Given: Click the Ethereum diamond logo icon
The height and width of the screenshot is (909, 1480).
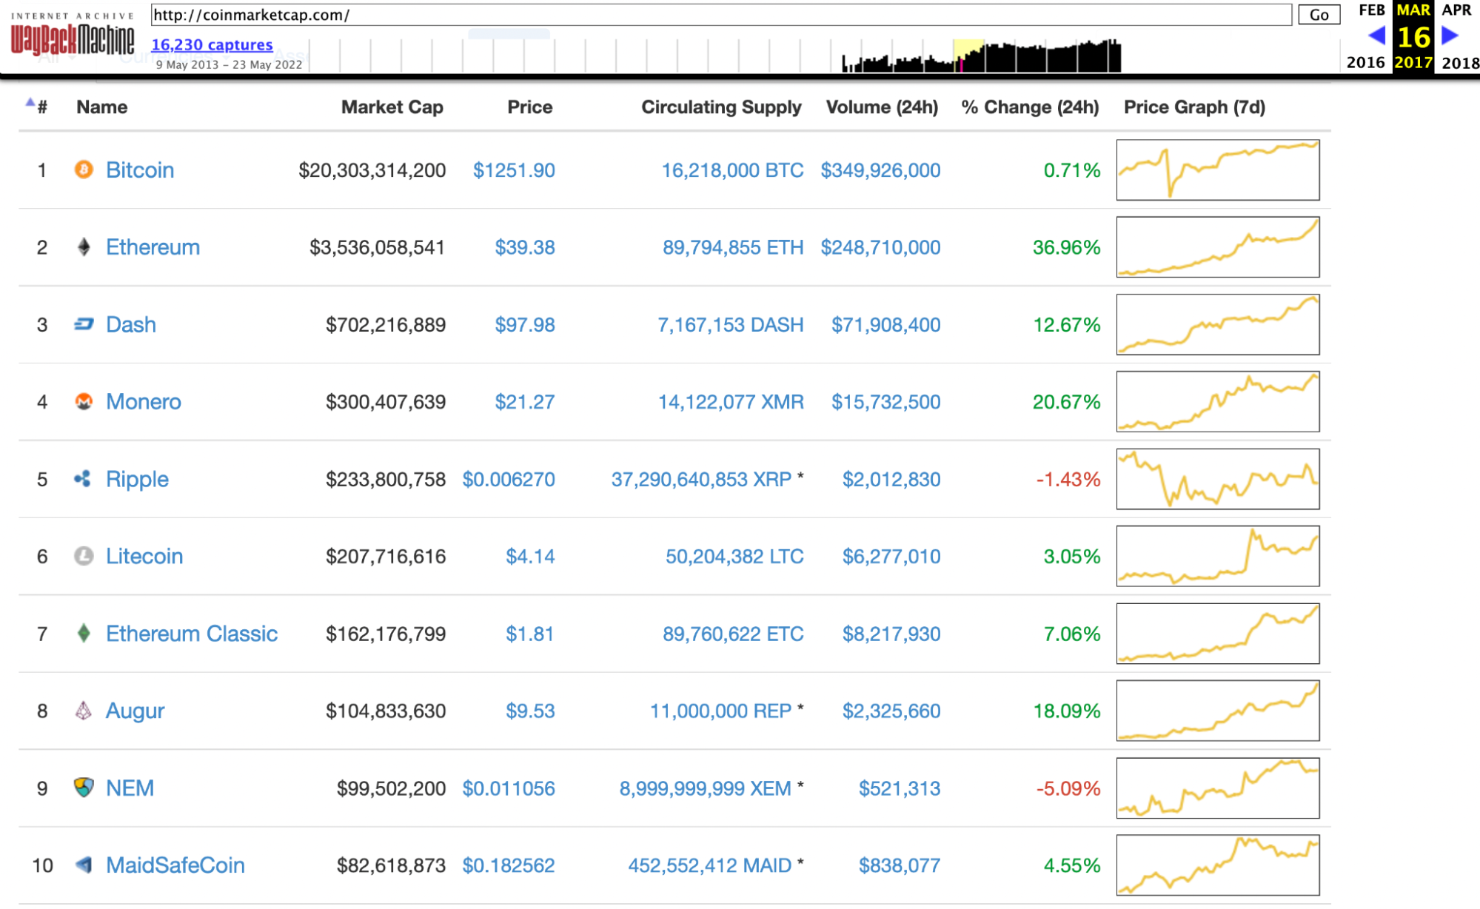Looking at the screenshot, I should point(84,247).
